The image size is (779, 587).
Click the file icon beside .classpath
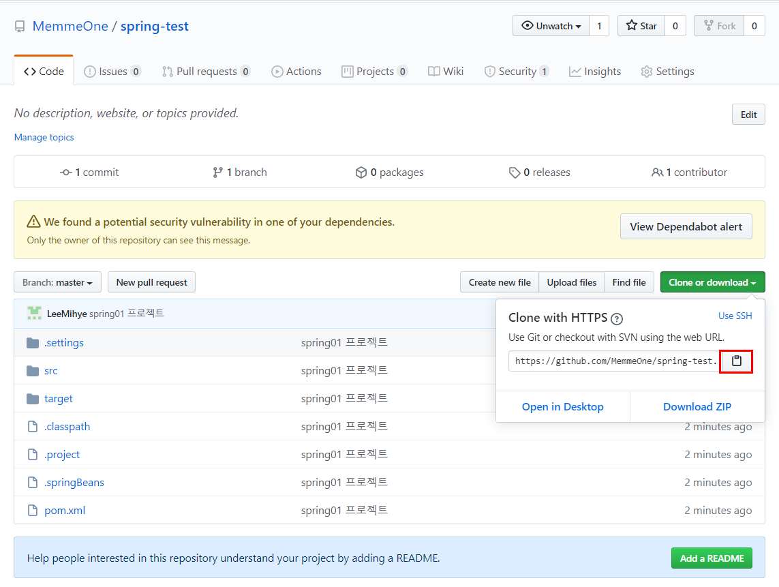point(33,427)
